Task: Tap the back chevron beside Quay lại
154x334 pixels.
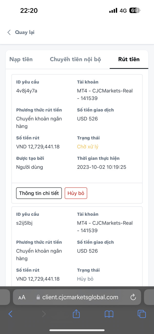Action: click(9, 32)
